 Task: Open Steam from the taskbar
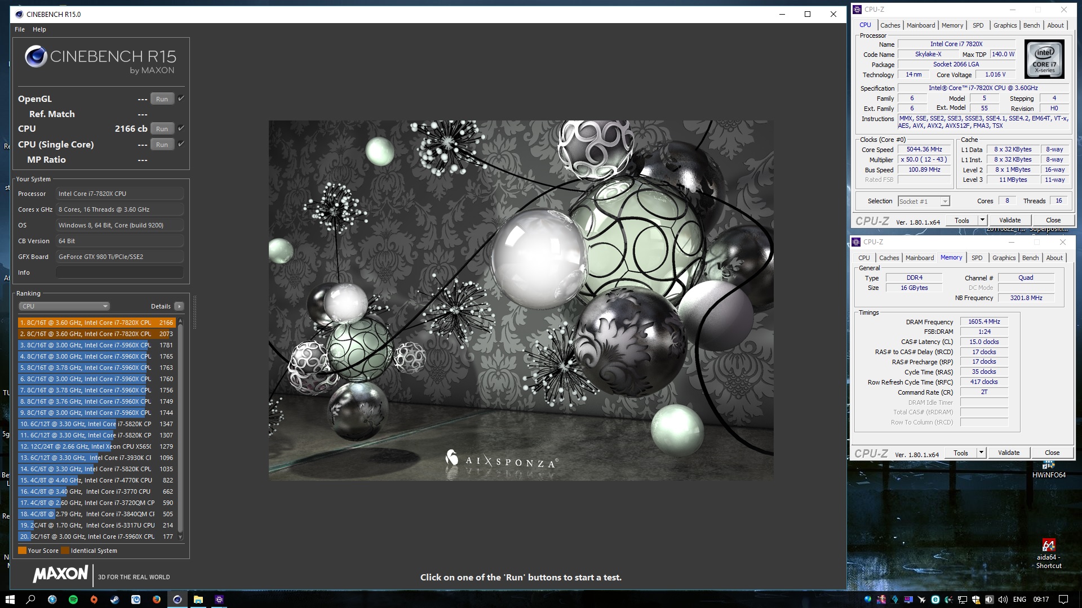coord(114,600)
